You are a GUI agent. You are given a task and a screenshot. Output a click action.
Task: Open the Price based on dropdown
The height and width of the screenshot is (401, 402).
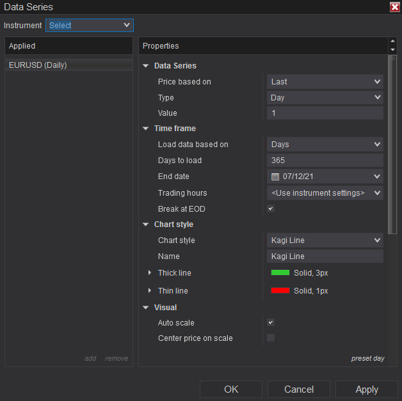[x=325, y=82]
